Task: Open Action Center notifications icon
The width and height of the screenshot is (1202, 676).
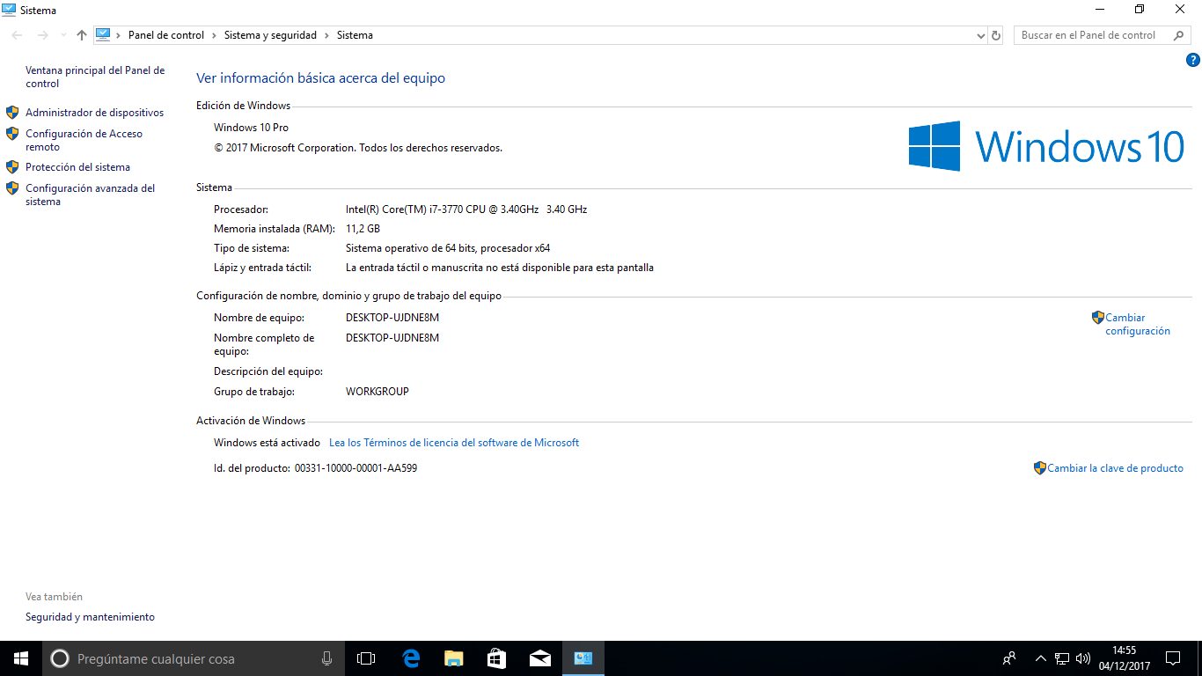Action: [x=1173, y=658]
